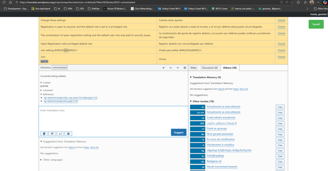This screenshot has width=328, height=171.
Task: Go to previous string with up chevron
Action: (170, 68)
